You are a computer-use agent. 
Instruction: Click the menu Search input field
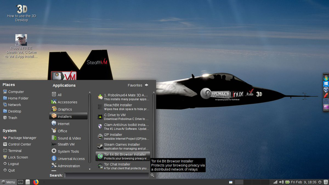coord(106,175)
